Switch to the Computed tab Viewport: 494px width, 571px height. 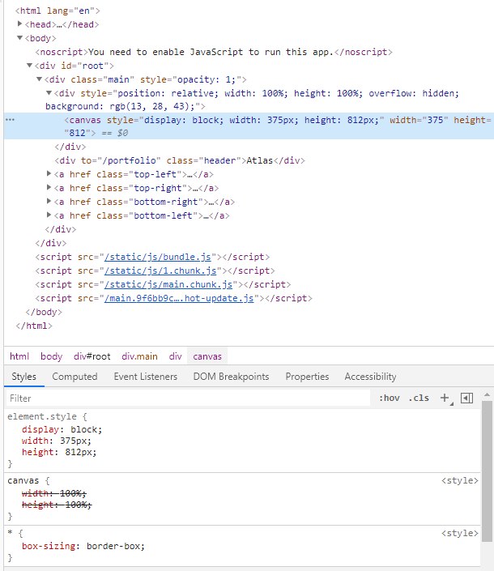click(75, 377)
